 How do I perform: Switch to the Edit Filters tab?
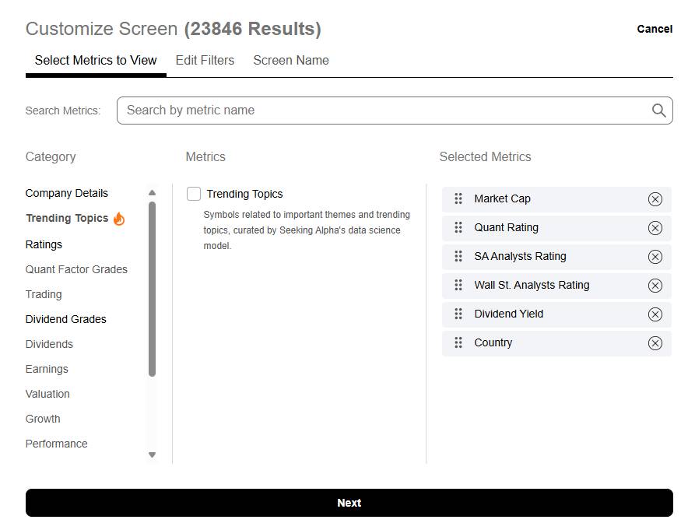click(x=205, y=61)
